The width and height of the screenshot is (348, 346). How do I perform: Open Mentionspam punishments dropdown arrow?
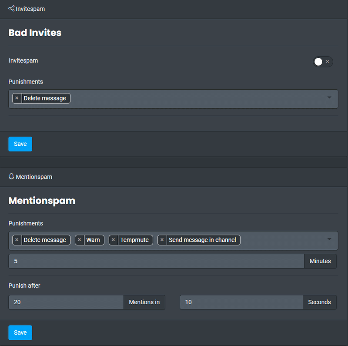point(329,239)
